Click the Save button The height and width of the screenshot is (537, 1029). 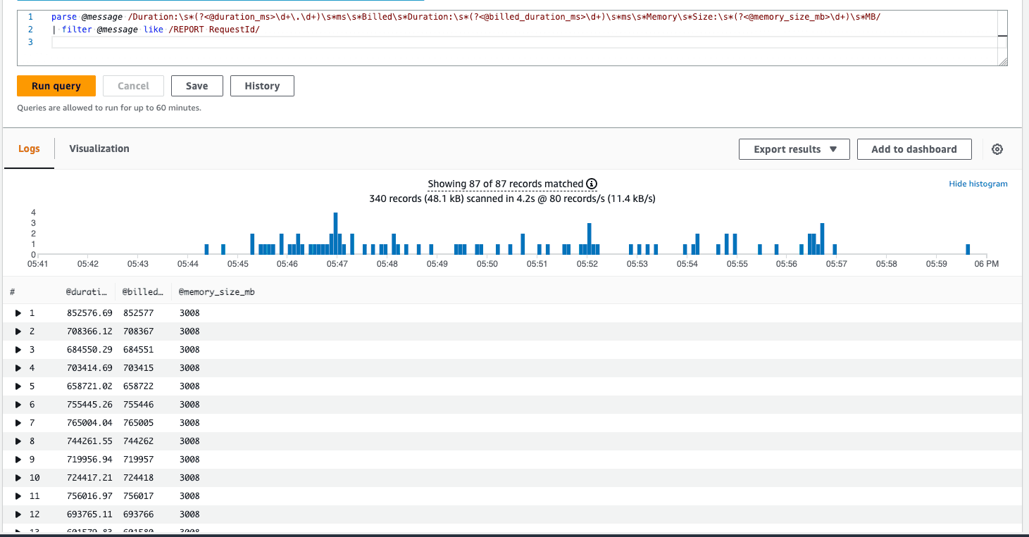tap(197, 86)
